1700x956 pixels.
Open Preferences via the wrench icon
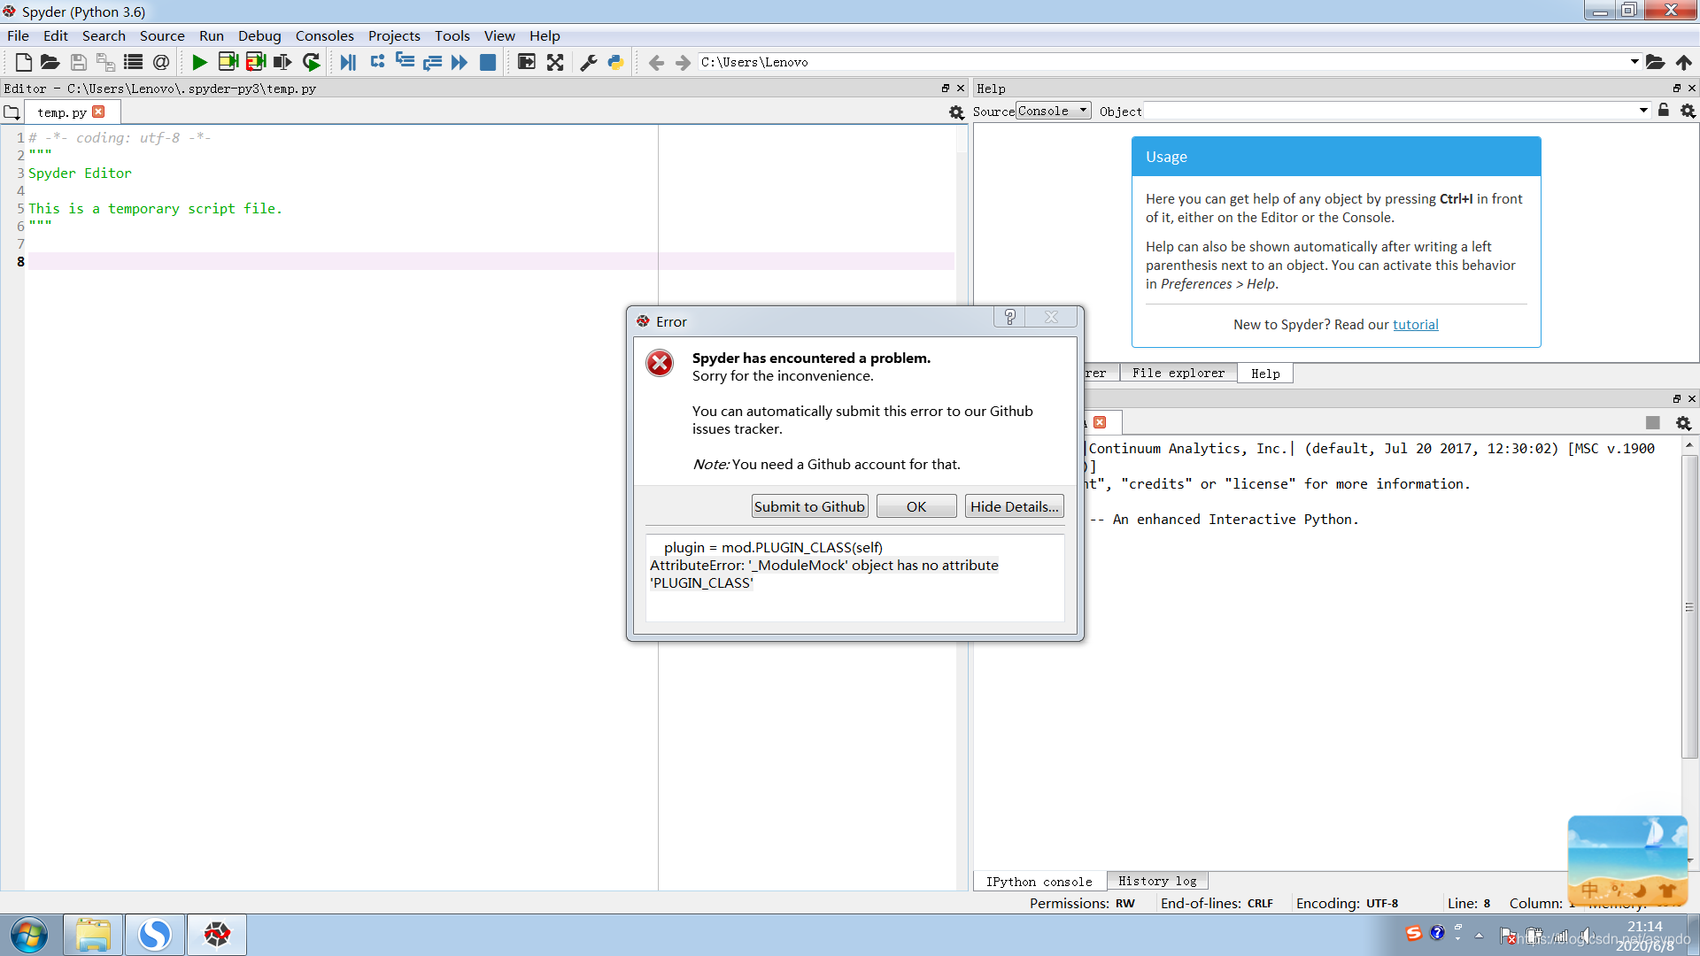point(588,62)
